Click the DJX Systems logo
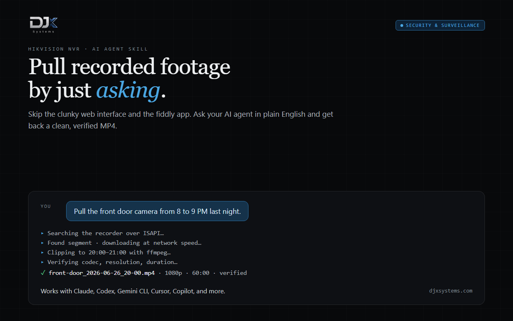The image size is (513, 321). coord(44,25)
